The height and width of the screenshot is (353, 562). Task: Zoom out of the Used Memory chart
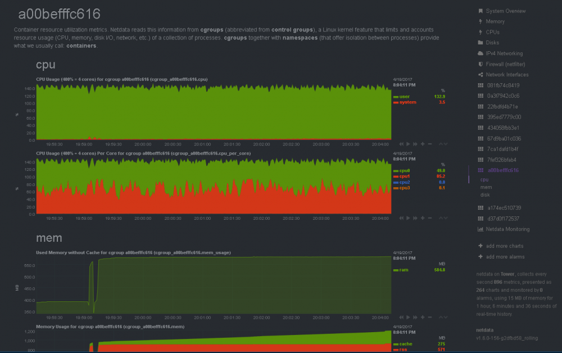coord(430,317)
